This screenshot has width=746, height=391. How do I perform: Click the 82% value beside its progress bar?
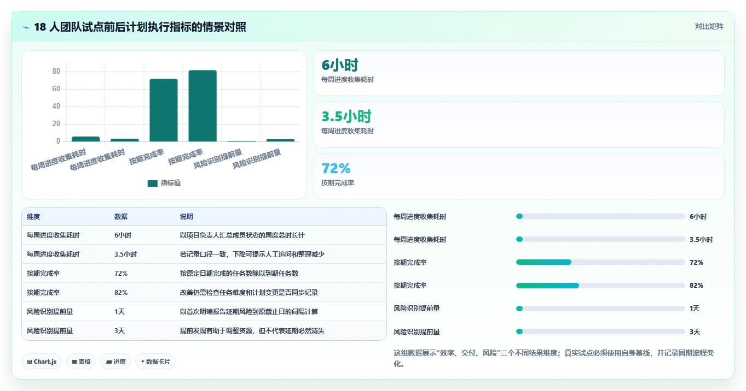point(696,286)
